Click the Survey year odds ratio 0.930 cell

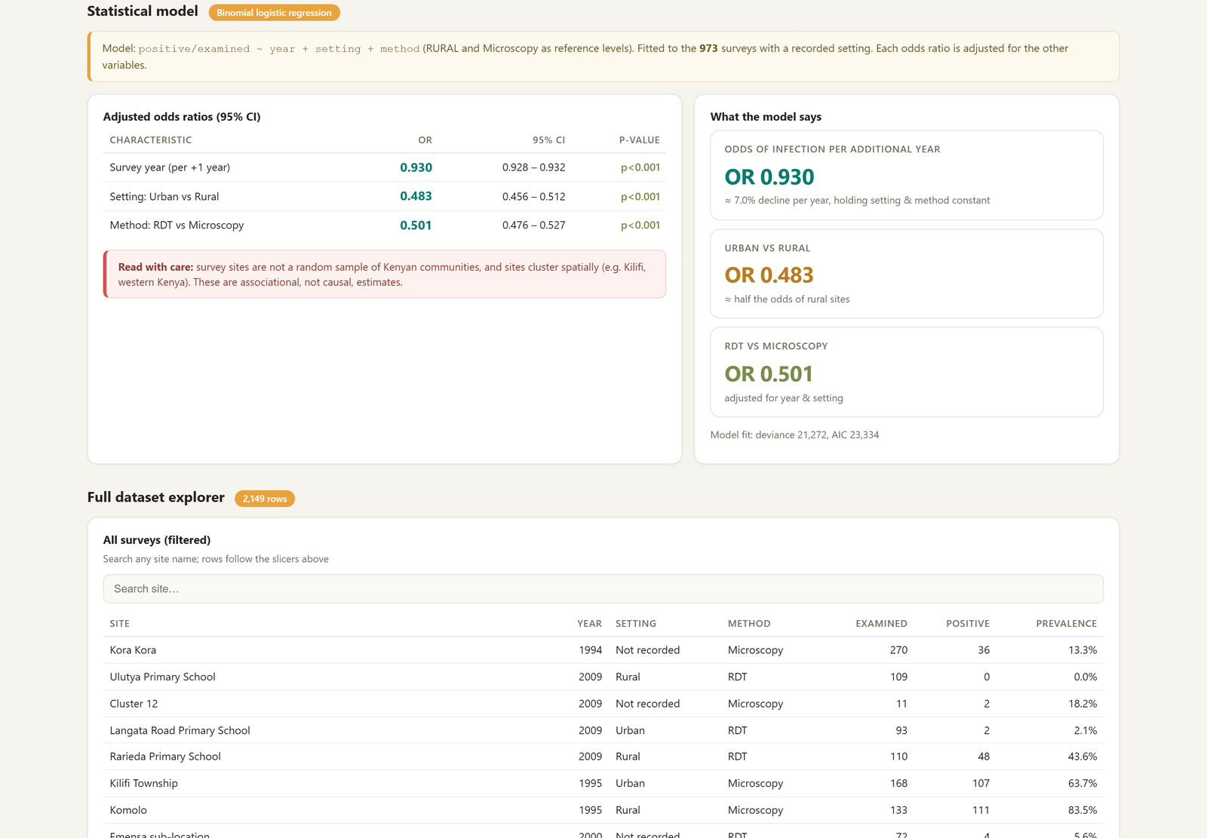click(x=416, y=167)
